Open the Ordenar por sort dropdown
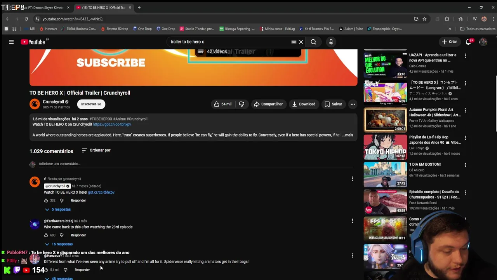Viewport: 497px width, 280px height. [x=96, y=150]
